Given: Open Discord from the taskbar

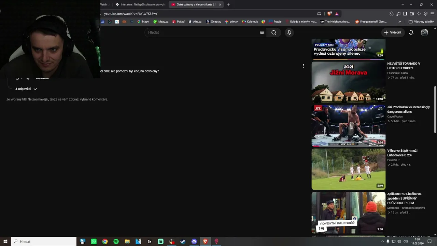Looking at the screenshot, I should pyautogui.click(x=194, y=241).
